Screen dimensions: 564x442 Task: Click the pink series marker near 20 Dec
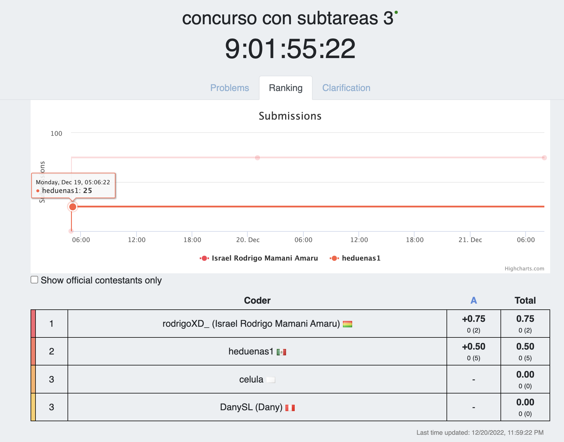[x=257, y=157]
